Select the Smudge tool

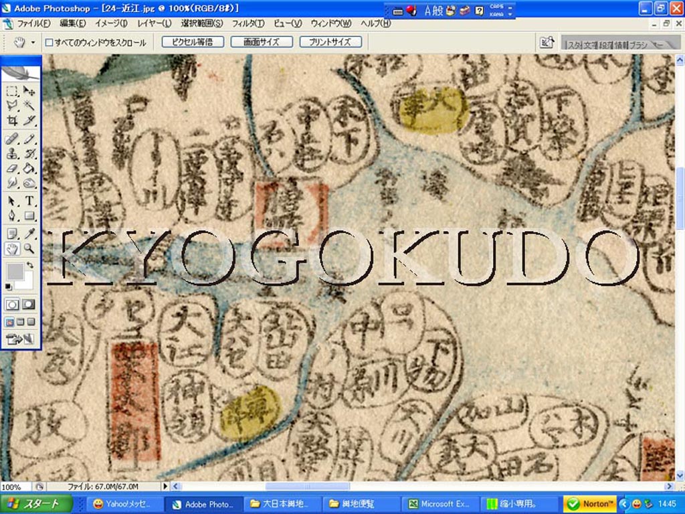click(x=12, y=183)
